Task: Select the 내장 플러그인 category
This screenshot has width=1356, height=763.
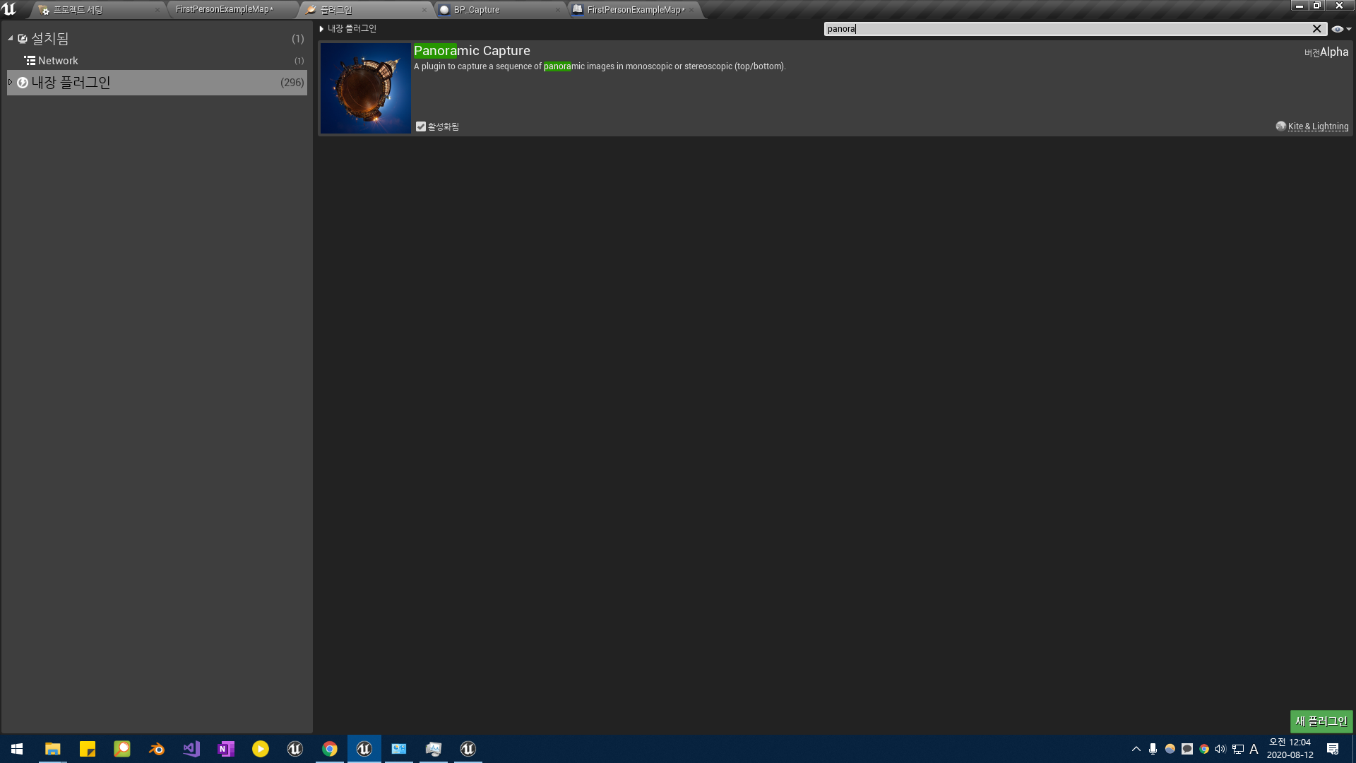Action: click(157, 83)
